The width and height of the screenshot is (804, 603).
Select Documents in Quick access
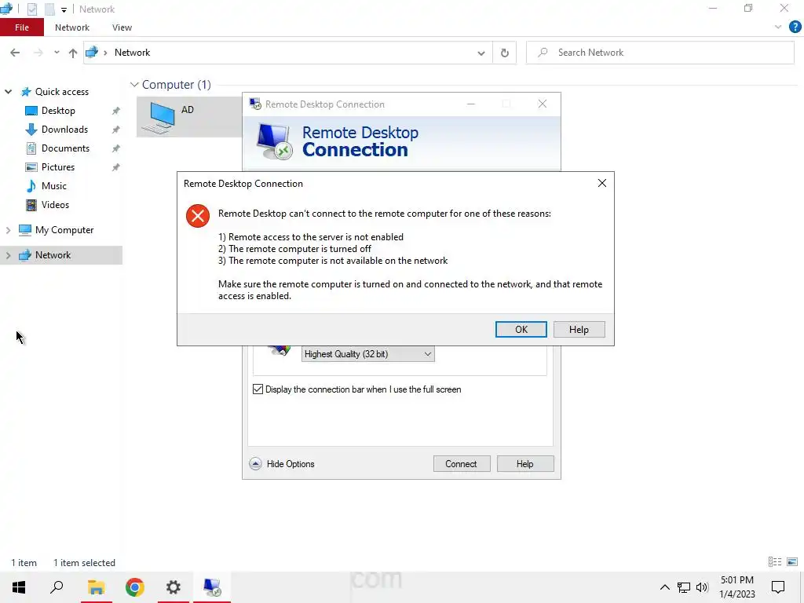tap(65, 148)
